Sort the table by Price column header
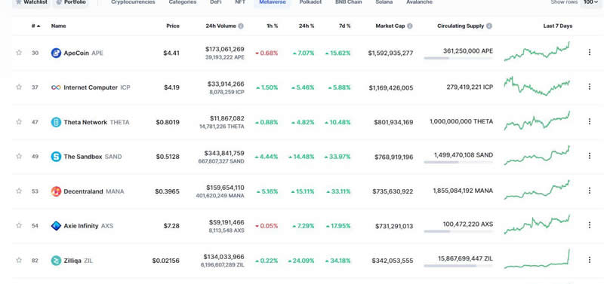 pyautogui.click(x=173, y=26)
